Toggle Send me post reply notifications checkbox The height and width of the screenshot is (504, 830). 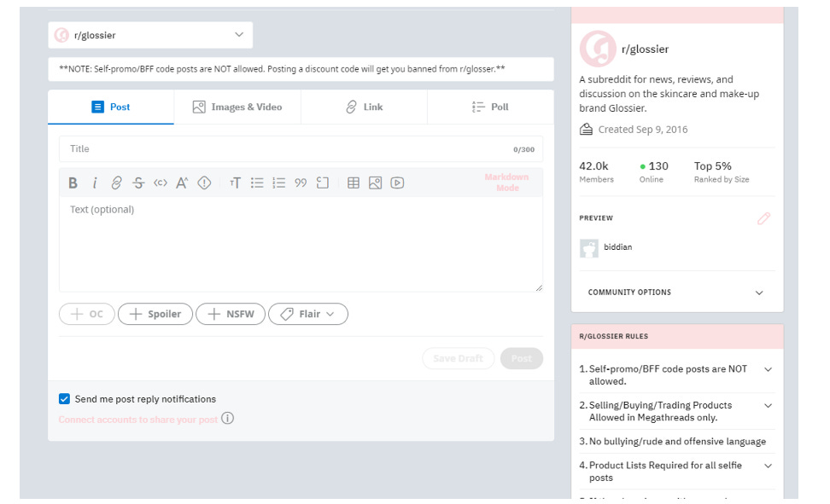tap(64, 399)
